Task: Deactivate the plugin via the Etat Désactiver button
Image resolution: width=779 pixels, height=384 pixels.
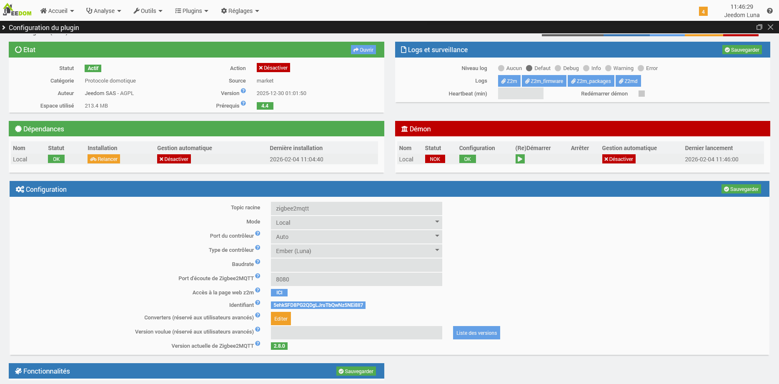Action: (273, 68)
